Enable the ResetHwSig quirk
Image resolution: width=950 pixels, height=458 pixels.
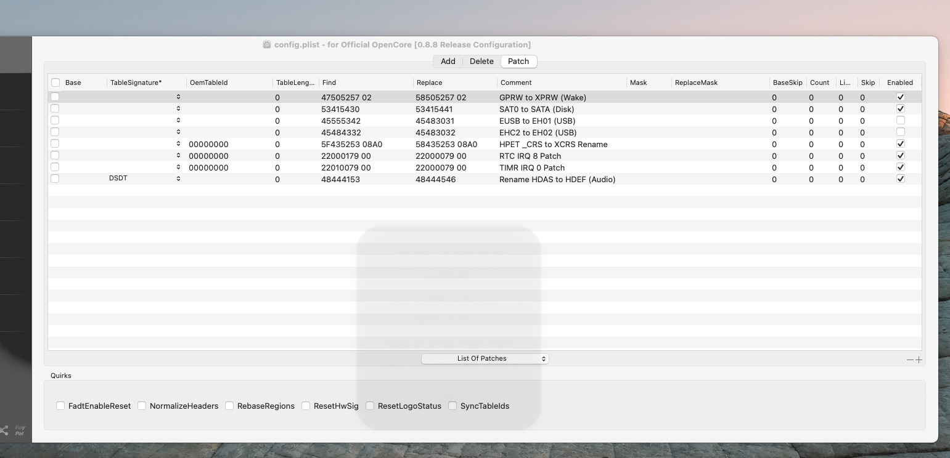tap(306, 406)
